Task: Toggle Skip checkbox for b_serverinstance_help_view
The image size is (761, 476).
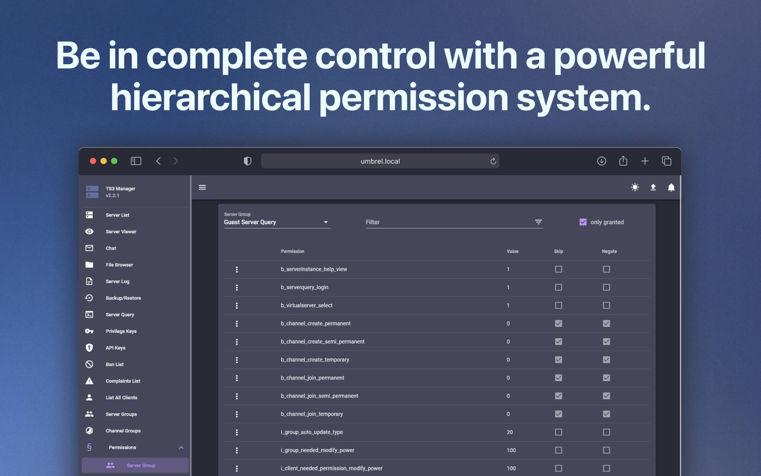Action: coord(558,269)
